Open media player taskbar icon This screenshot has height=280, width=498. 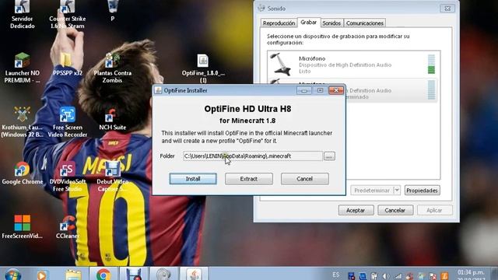point(42,275)
